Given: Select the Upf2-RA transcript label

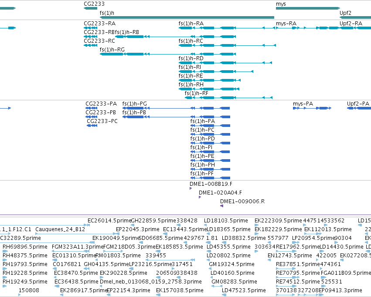Looking at the screenshot, I should (x=351, y=24).
